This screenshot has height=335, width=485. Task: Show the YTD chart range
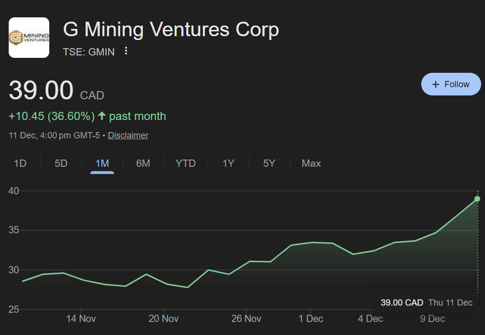click(185, 163)
